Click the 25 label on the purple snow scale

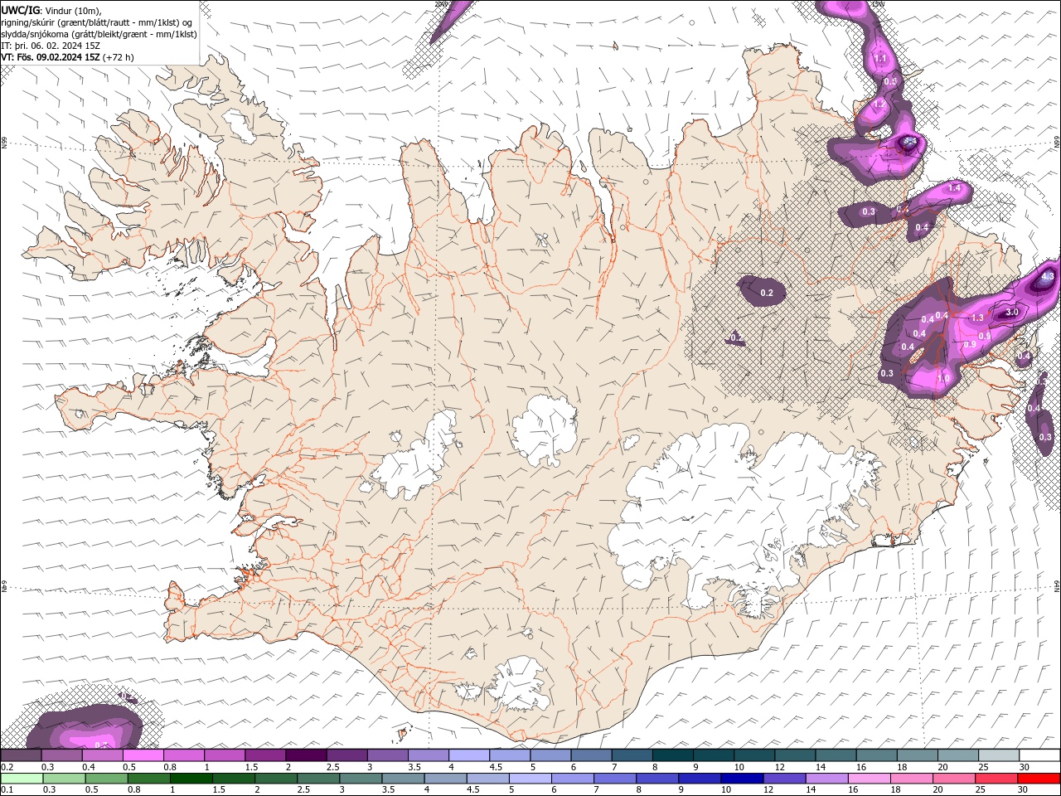tap(983, 767)
